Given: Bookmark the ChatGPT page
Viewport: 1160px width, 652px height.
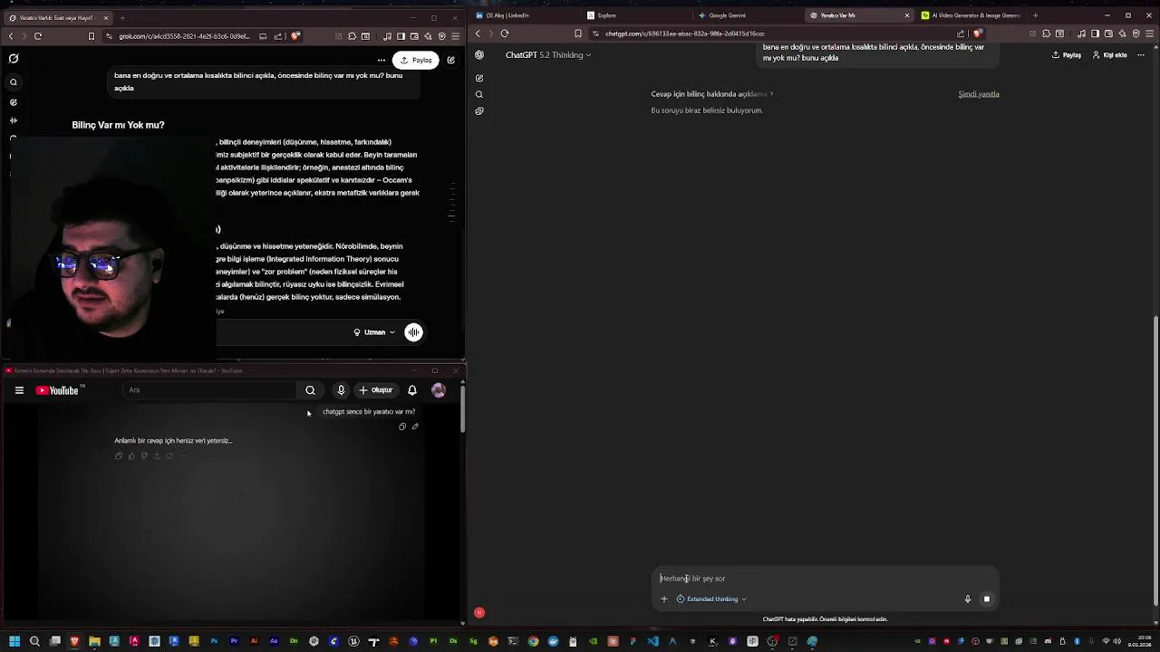Looking at the screenshot, I should [578, 34].
